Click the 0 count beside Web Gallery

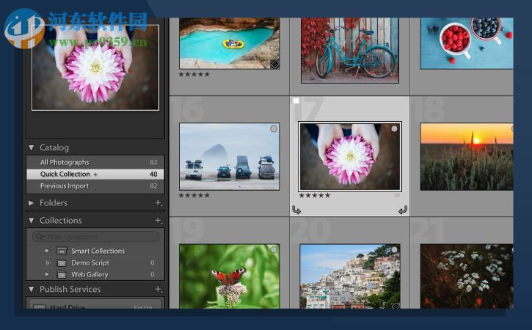tap(153, 274)
